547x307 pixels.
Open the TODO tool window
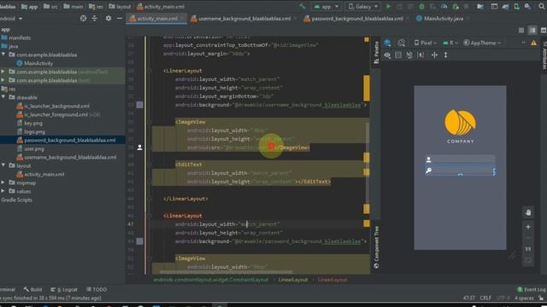coord(97,289)
